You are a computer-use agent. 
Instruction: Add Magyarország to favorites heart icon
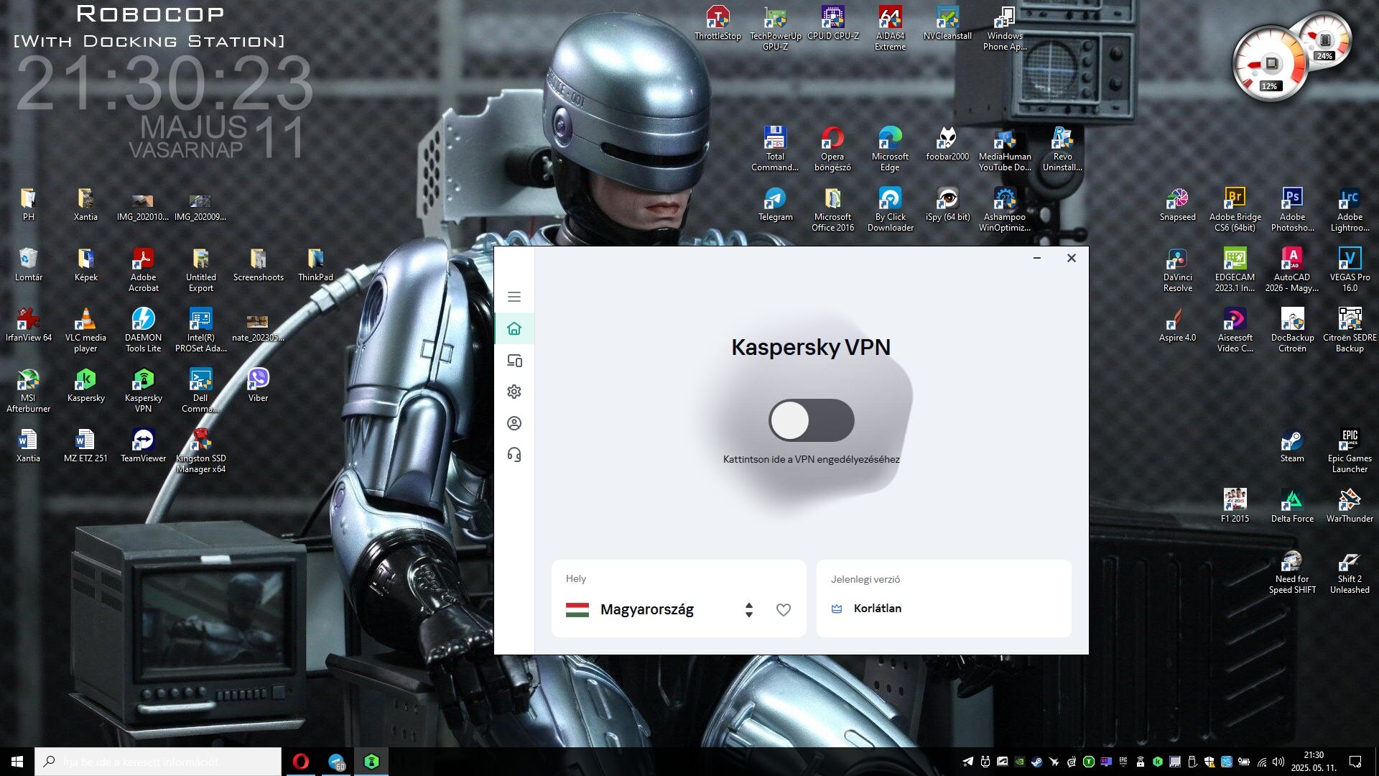tap(784, 610)
